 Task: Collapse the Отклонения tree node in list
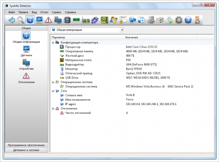[x=53, y=109]
